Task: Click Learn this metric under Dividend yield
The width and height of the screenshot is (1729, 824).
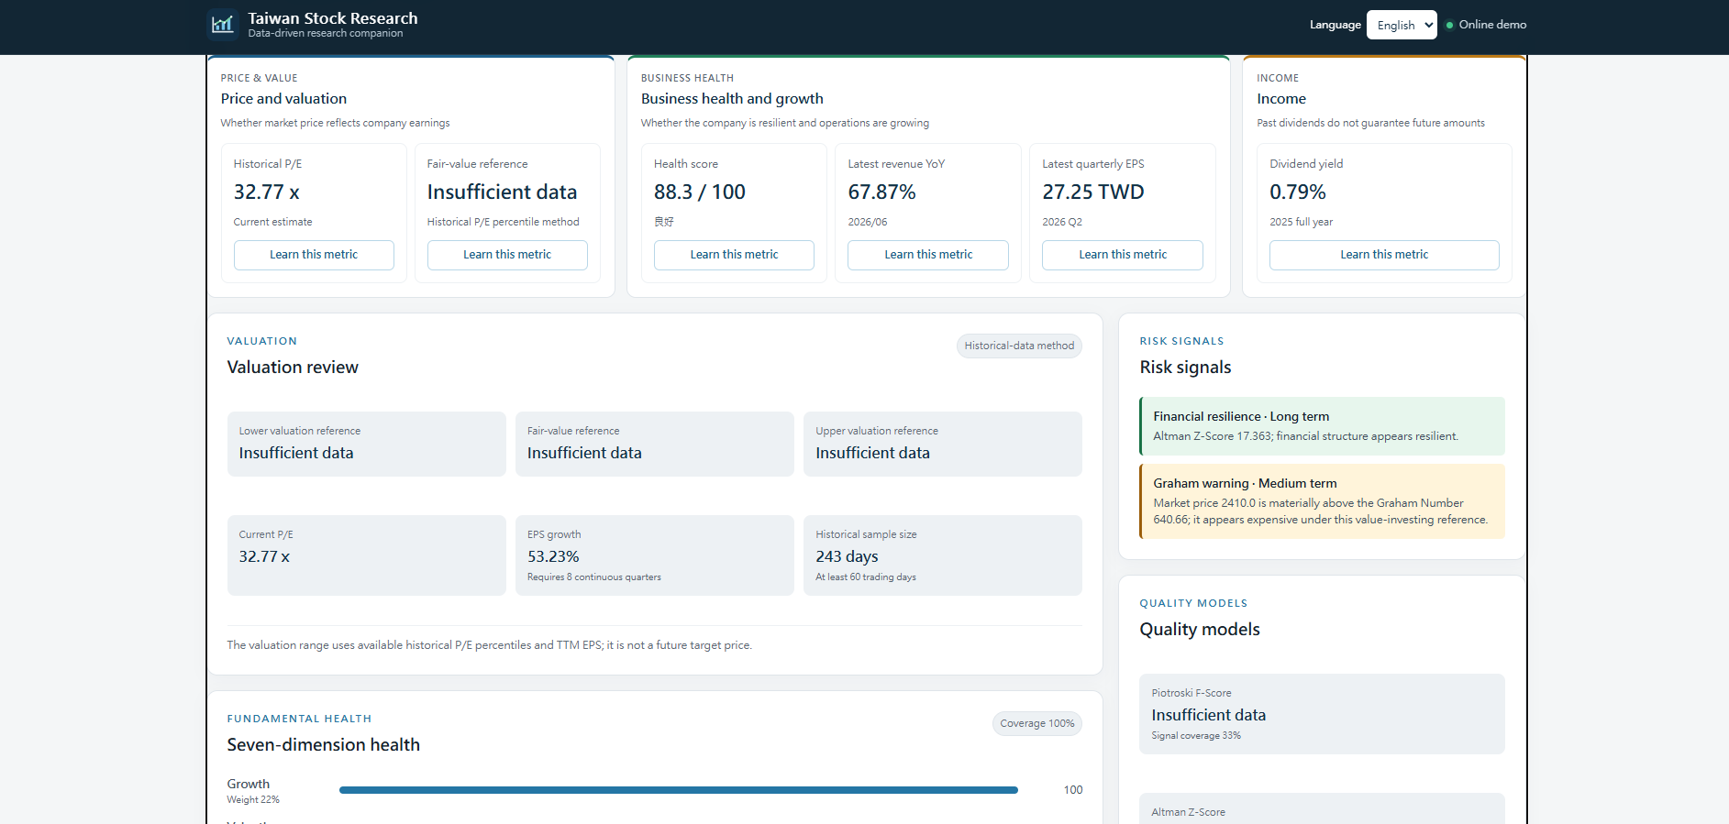Action: click(1384, 255)
